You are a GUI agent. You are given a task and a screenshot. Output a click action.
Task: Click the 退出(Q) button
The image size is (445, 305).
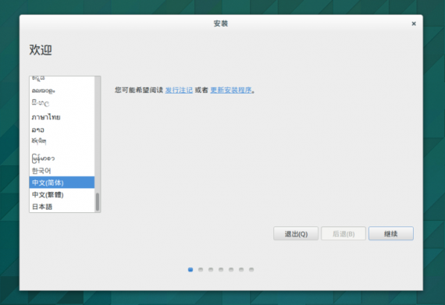click(296, 233)
